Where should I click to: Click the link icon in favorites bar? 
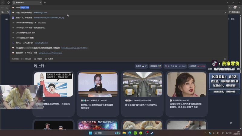click(2, 12)
